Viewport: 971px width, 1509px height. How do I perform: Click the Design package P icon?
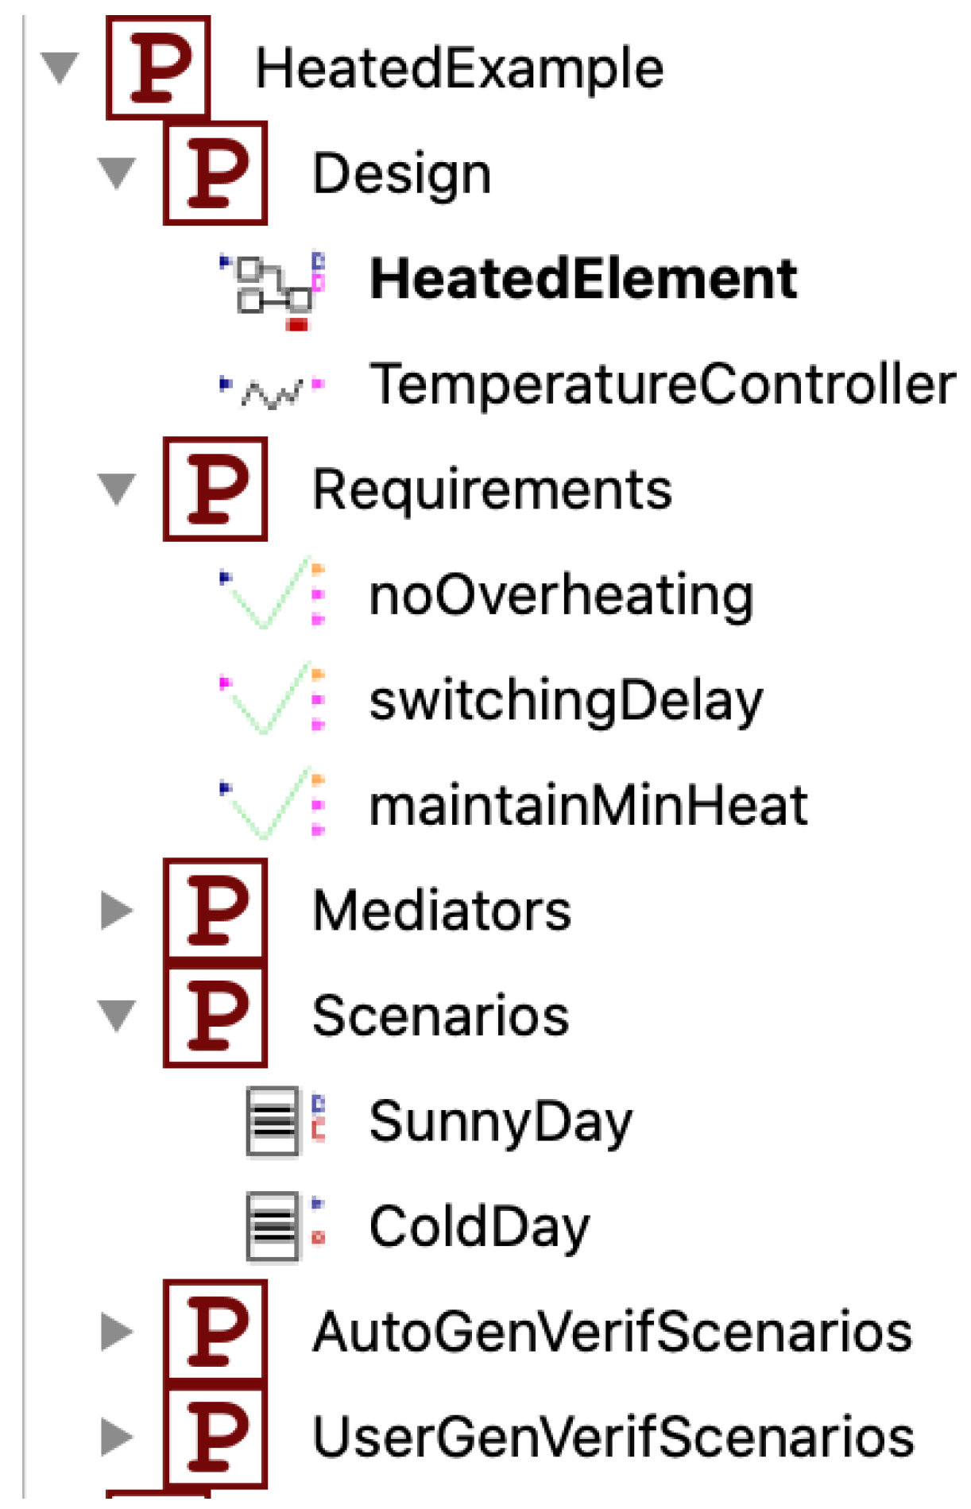click(215, 174)
